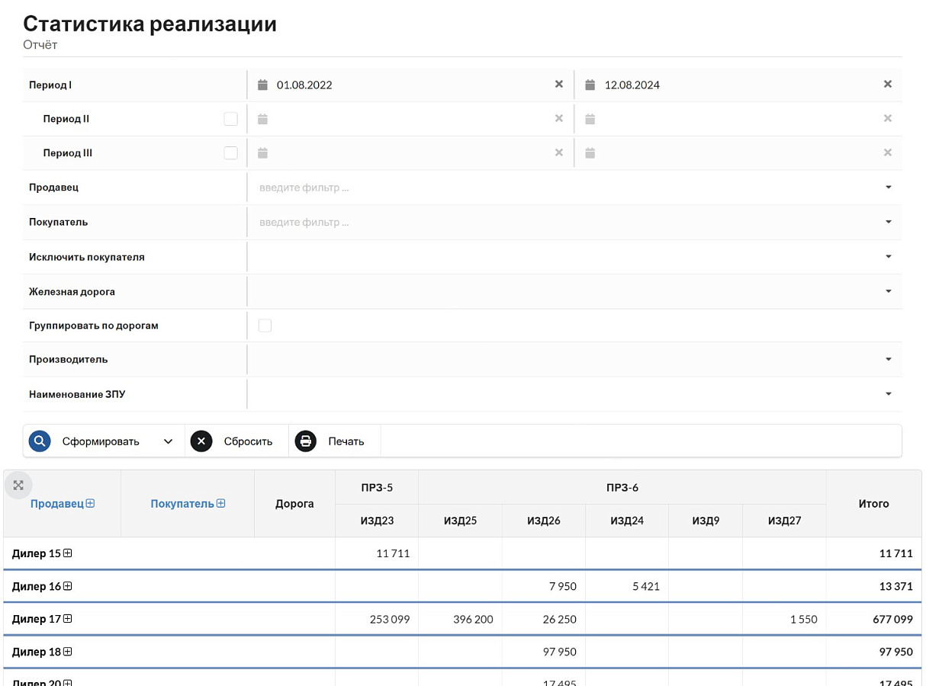Image resolution: width=926 pixels, height=686 pixels.
Task: Click the round X icon on Сбросить
Action: coord(201,441)
